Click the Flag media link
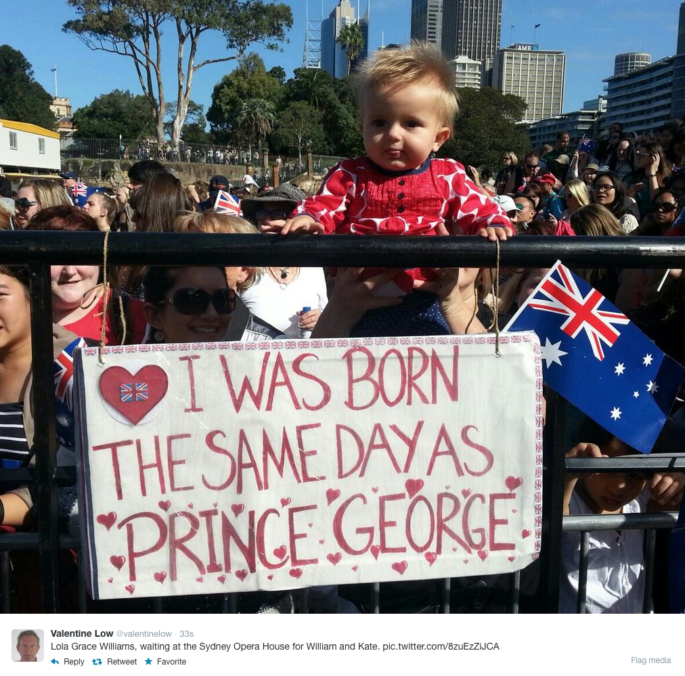Image resolution: width=685 pixels, height=676 pixels. click(x=650, y=660)
